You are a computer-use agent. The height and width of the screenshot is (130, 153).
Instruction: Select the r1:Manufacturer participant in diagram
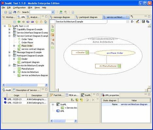[108, 66]
